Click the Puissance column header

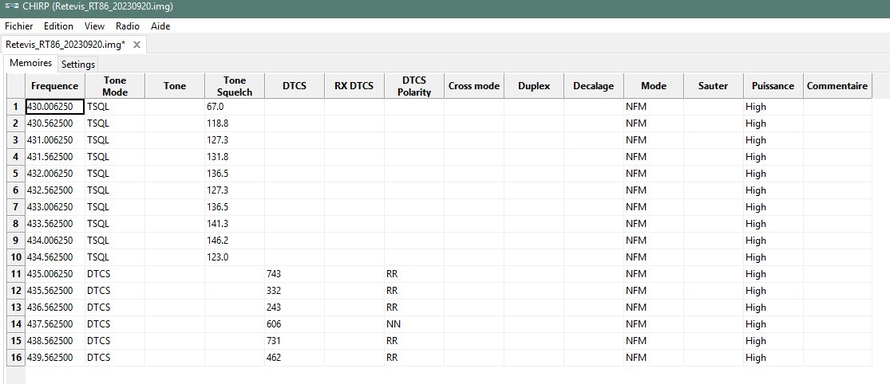773,86
